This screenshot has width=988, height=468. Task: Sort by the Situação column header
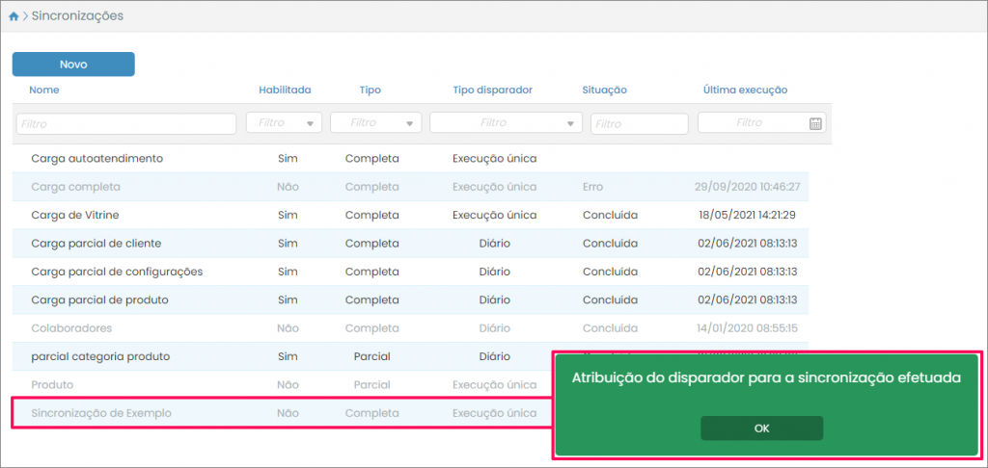[x=604, y=90]
